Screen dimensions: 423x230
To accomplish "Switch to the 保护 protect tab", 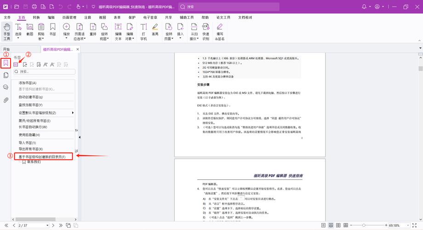I will 132,17.
